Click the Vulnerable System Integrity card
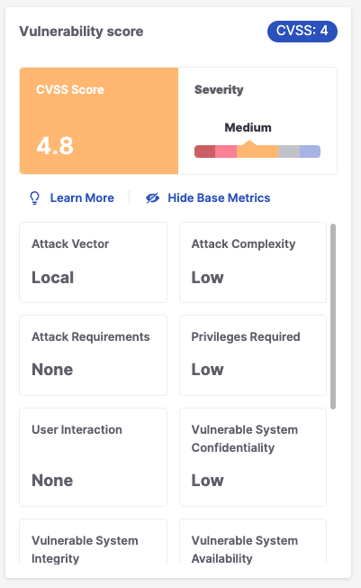The height and width of the screenshot is (588, 361). click(94, 542)
